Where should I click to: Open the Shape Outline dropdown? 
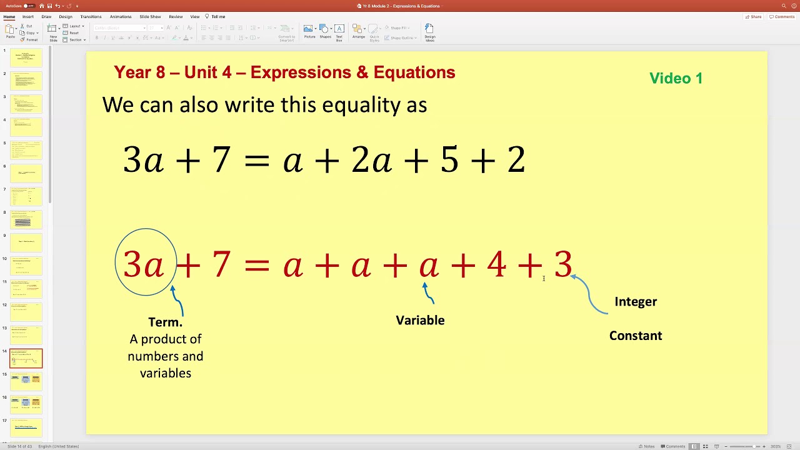(400, 38)
